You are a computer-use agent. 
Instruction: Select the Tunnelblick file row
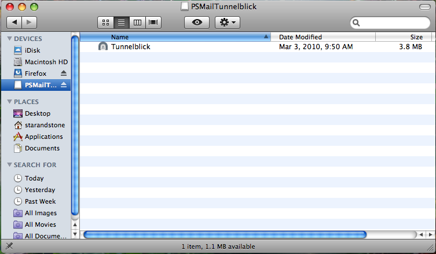click(258, 47)
